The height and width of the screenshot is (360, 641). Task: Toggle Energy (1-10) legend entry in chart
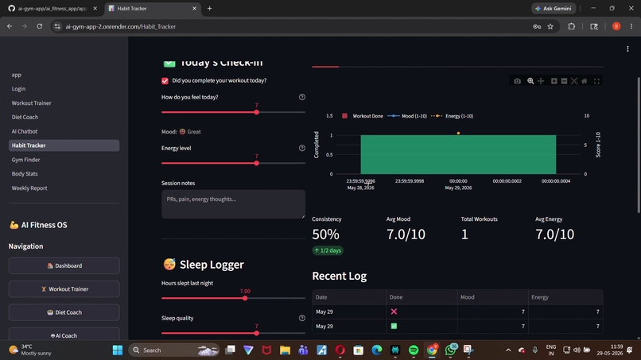point(453,116)
